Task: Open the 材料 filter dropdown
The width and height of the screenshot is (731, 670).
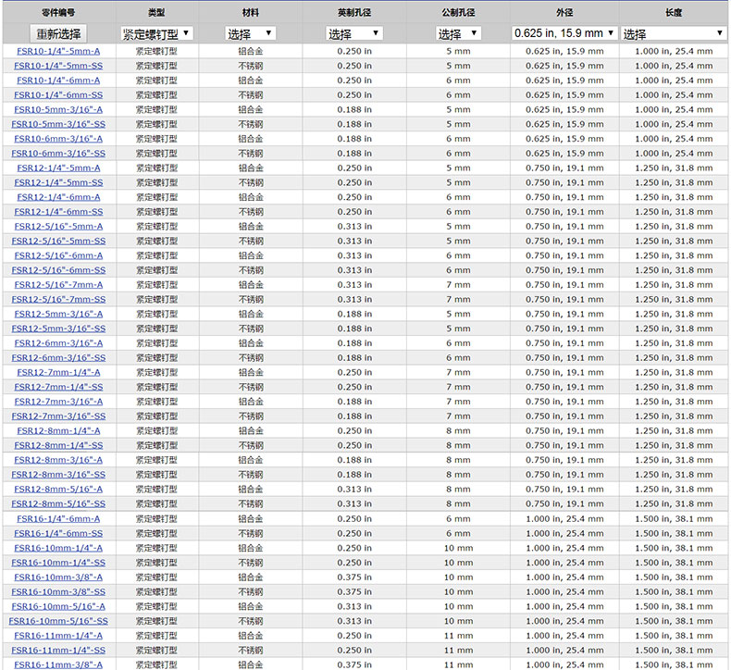Action: (x=250, y=33)
